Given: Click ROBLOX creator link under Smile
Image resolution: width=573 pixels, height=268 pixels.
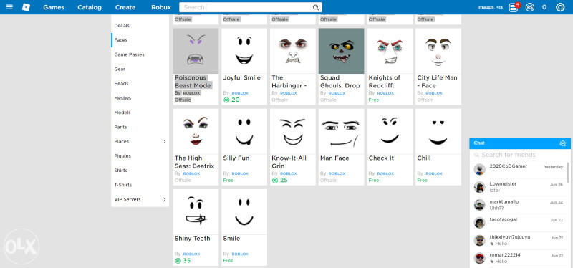Looking at the screenshot, I should [x=240, y=254].
